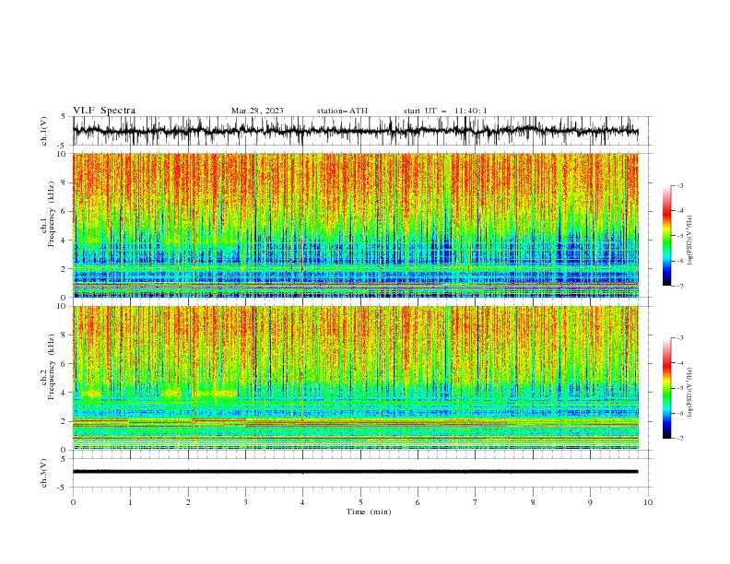Click the ch.2 "Frequency (kHz)" axis label

pyautogui.click(x=51, y=367)
